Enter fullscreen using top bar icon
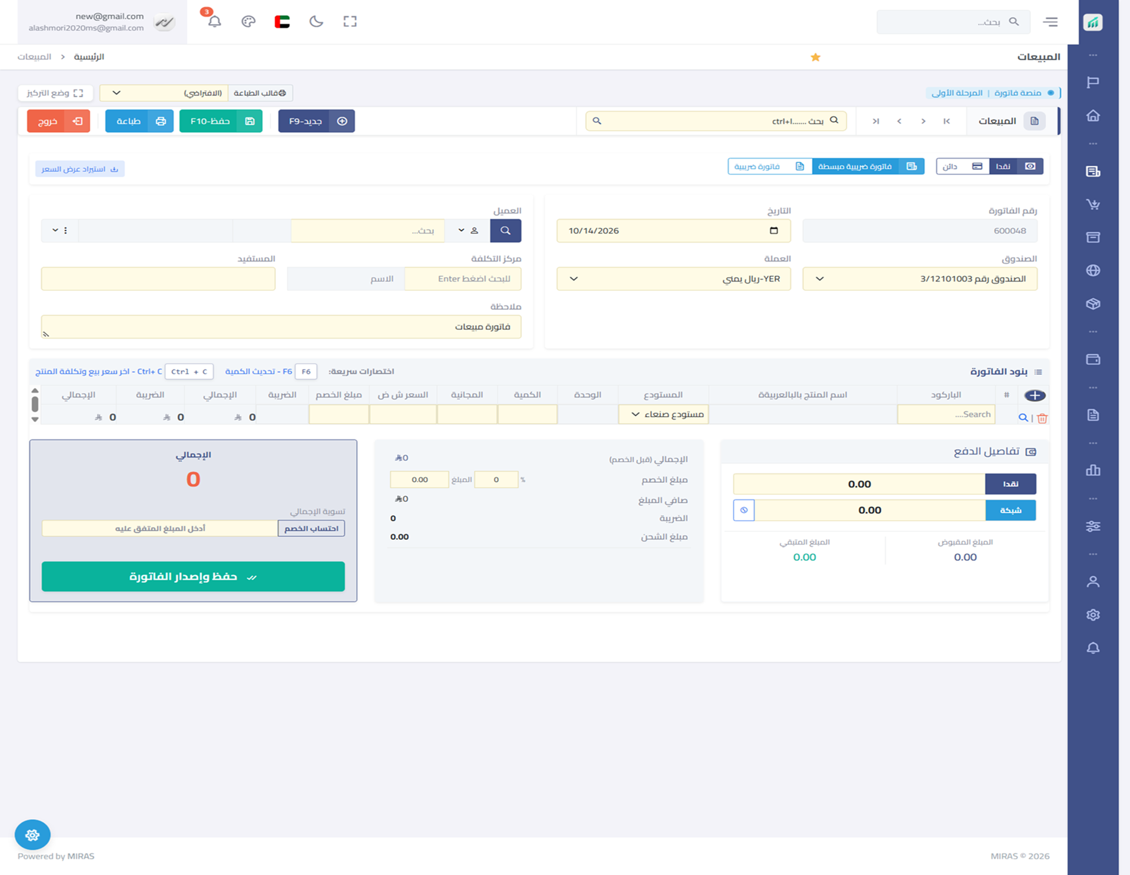This screenshot has width=1130, height=875. (350, 22)
